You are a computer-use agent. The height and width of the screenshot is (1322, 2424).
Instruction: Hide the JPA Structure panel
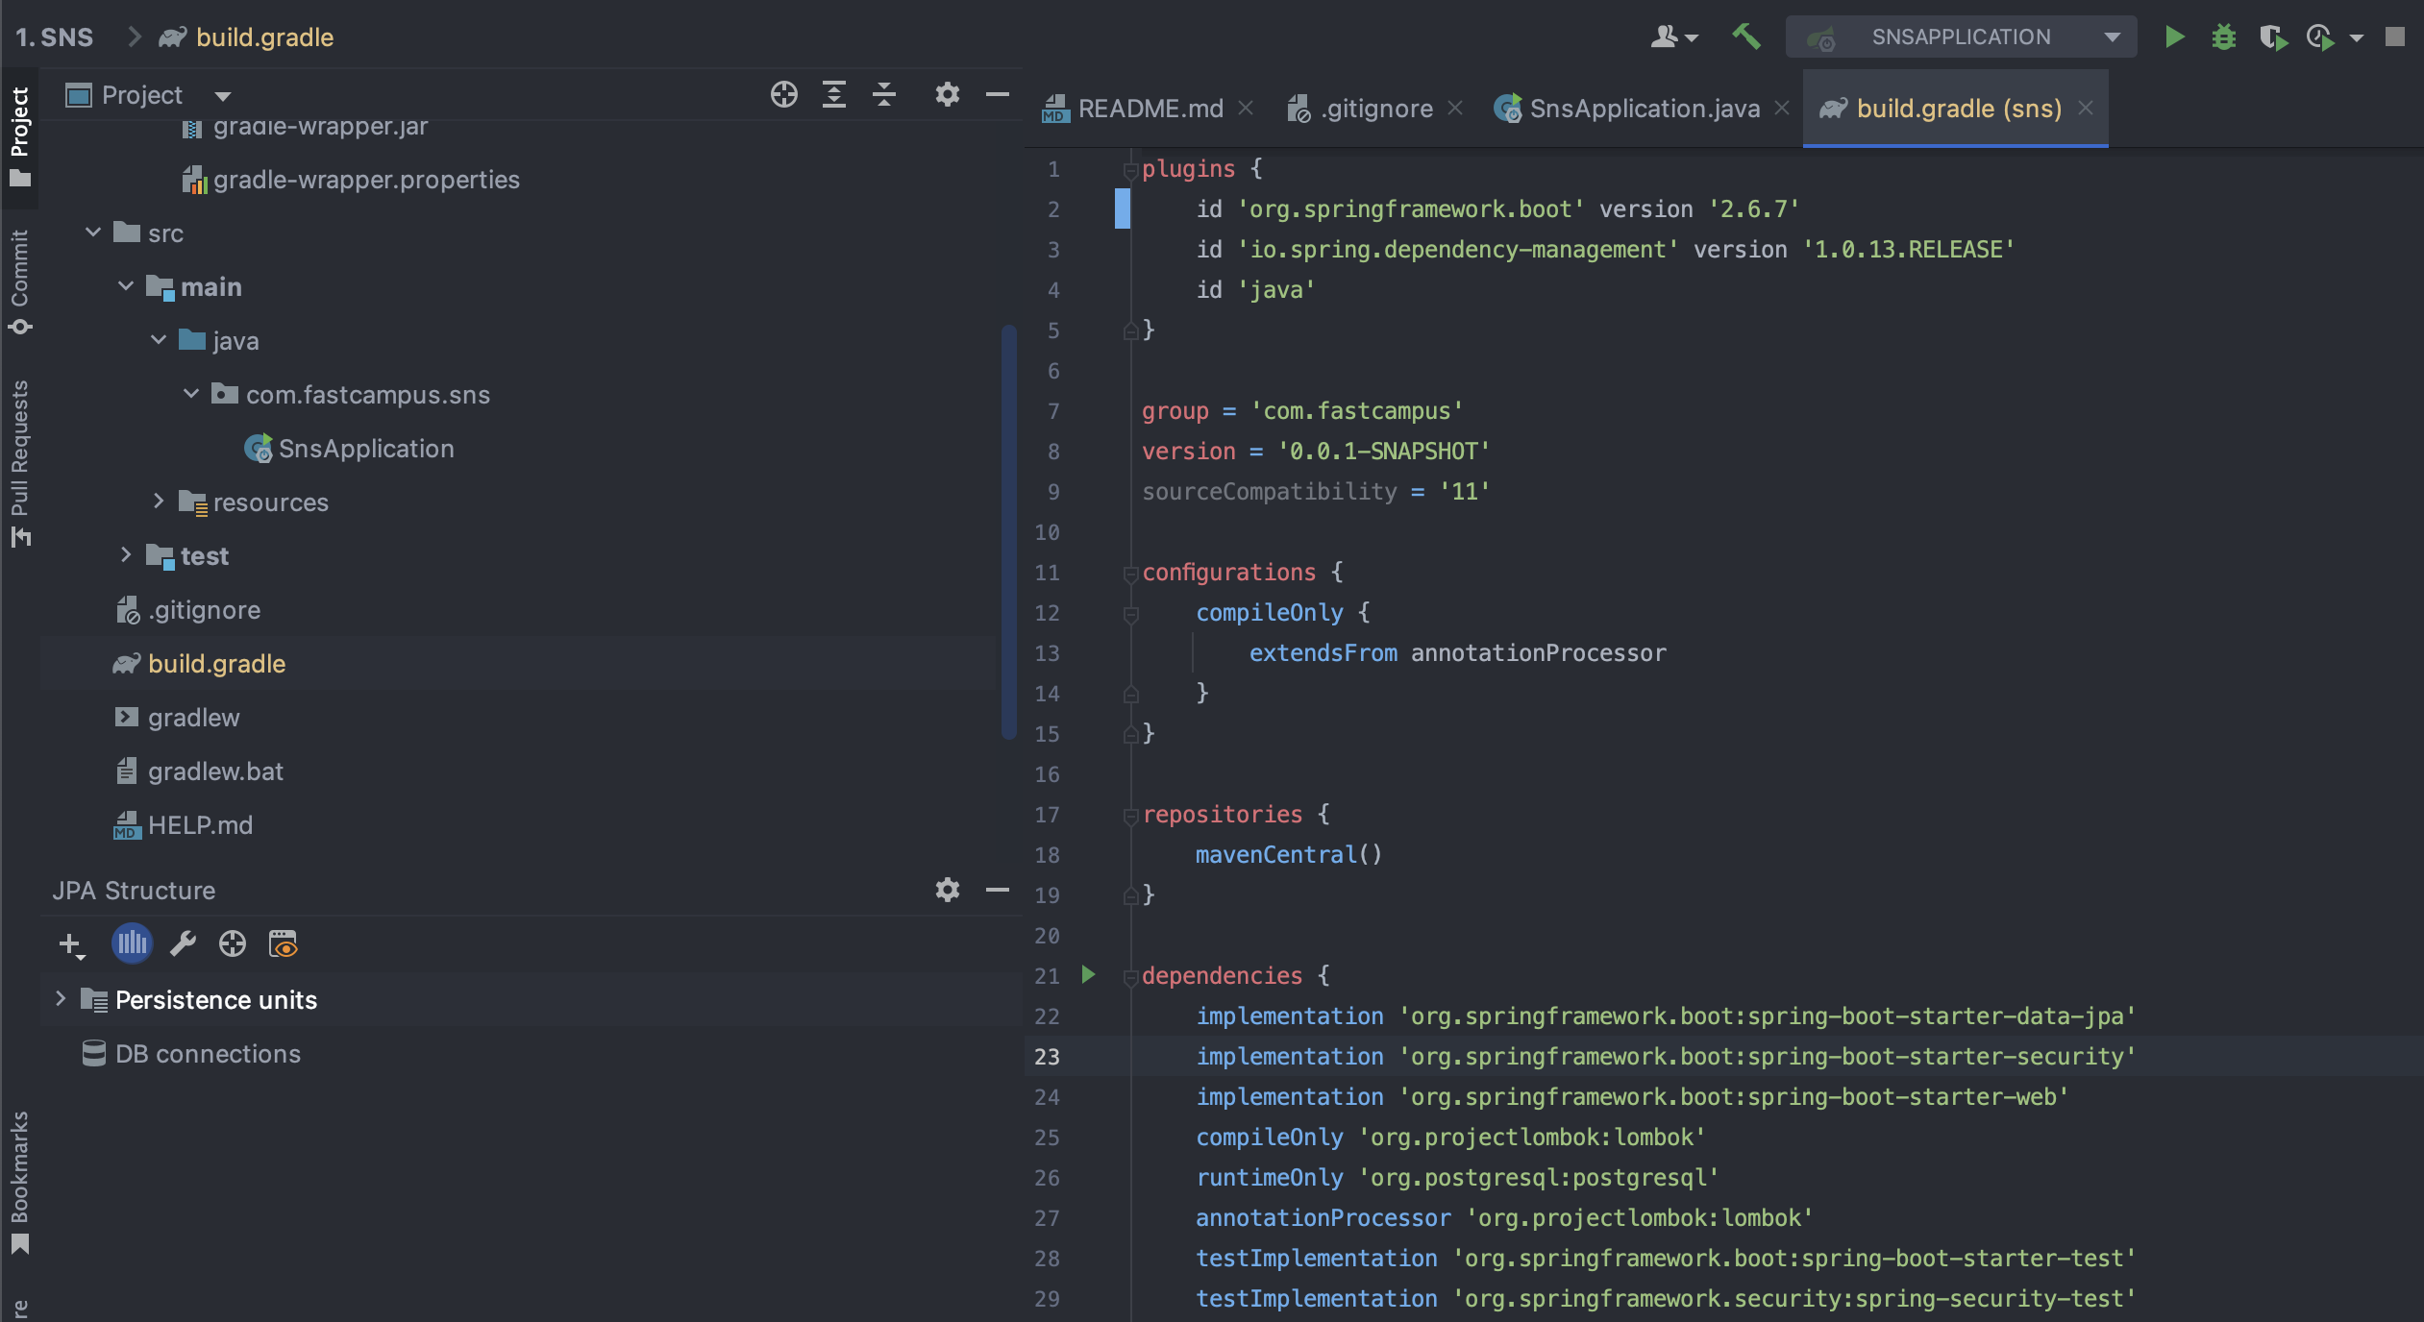pyautogui.click(x=998, y=890)
